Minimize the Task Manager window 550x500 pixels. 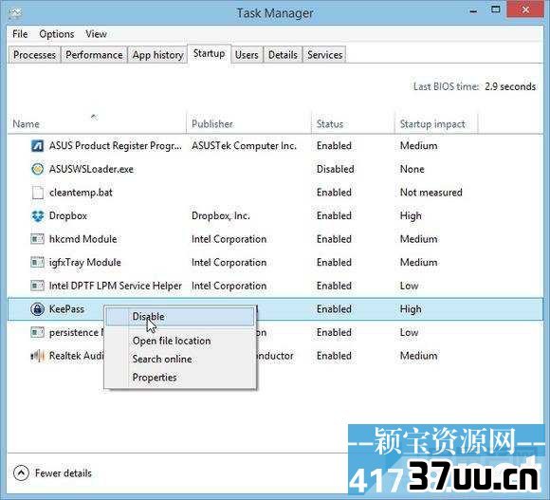coord(473,10)
